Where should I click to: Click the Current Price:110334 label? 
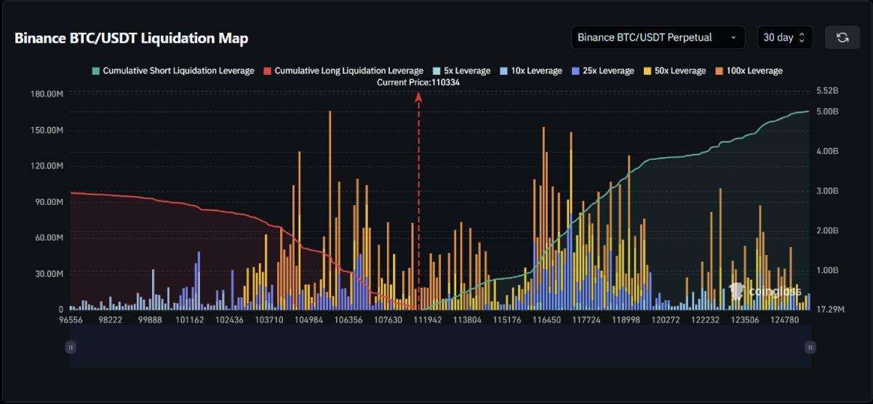[x=418, y=83]
